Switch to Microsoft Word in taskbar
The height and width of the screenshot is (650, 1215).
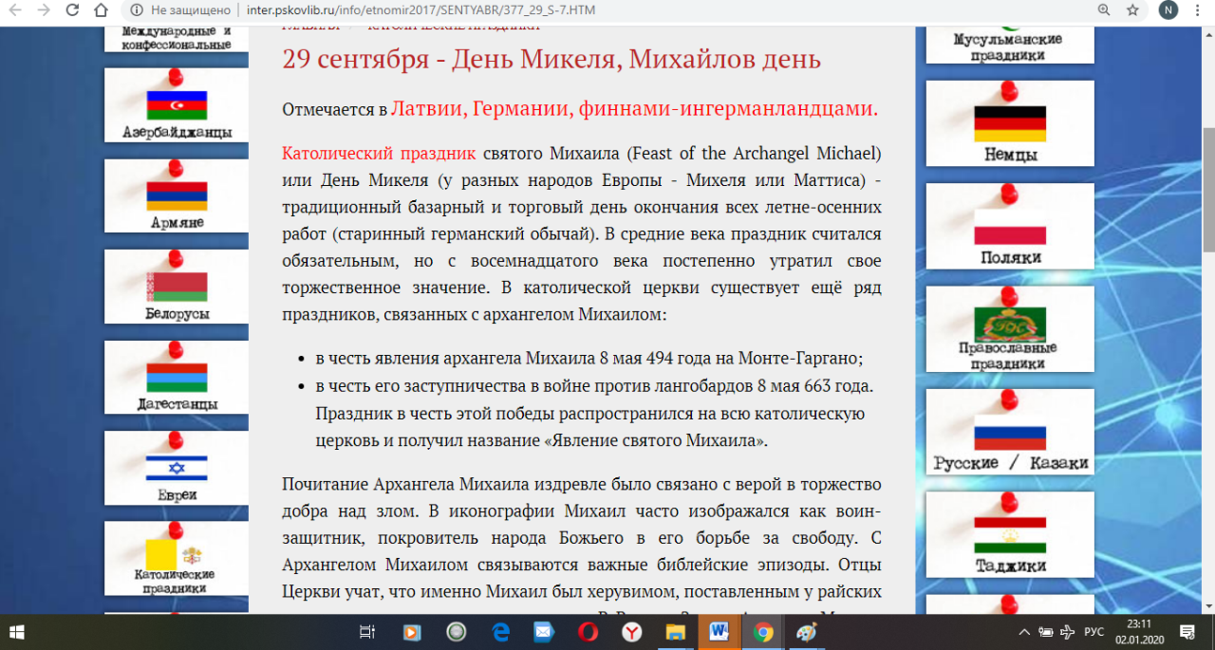(719, 632)
